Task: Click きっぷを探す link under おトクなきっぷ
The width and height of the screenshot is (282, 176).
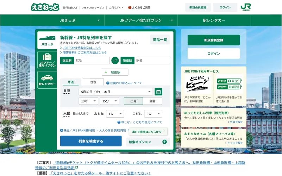Action: (x=234, y=143)
